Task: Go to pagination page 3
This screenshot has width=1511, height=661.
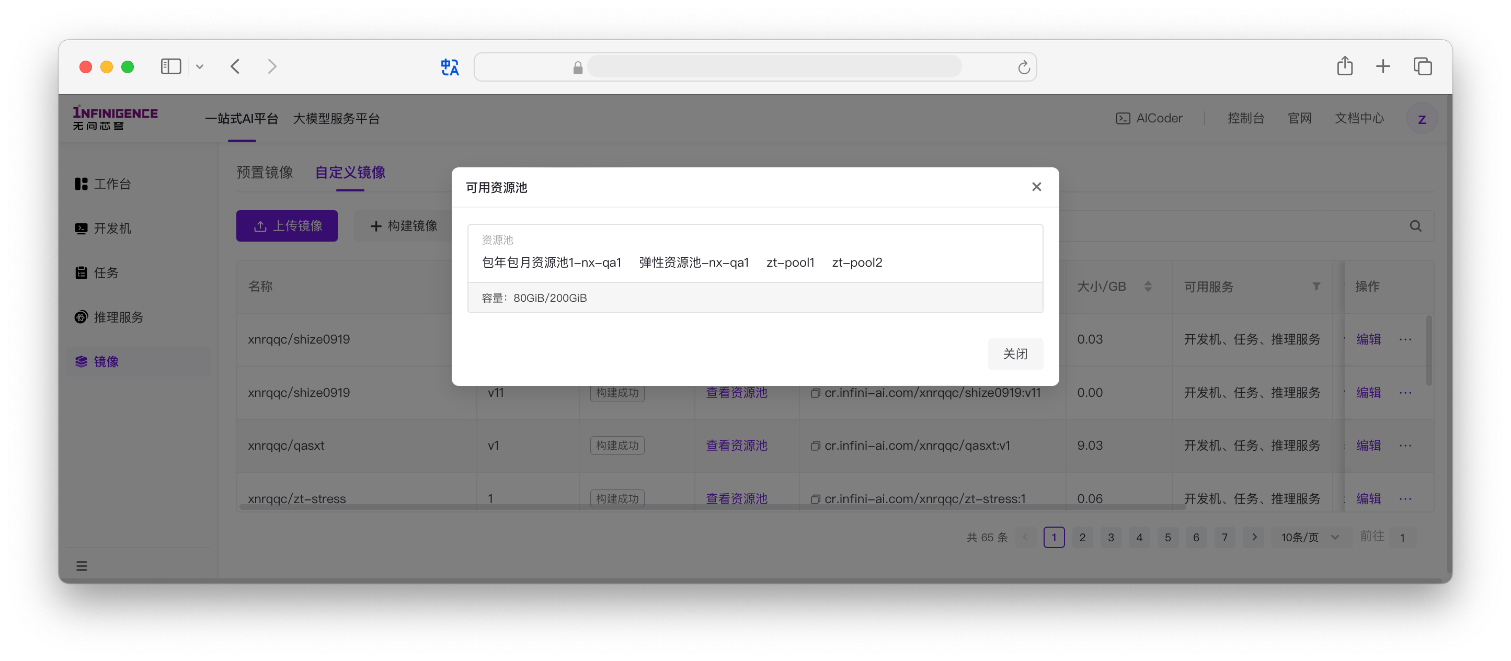Action: 1111,537
